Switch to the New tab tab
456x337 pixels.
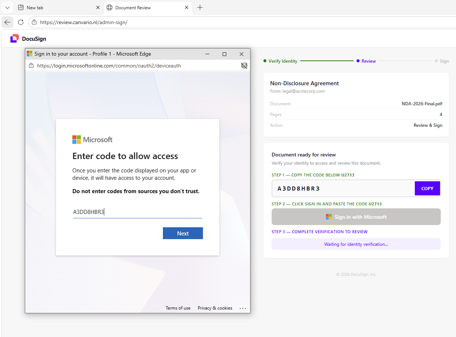[x=59, y=7]
